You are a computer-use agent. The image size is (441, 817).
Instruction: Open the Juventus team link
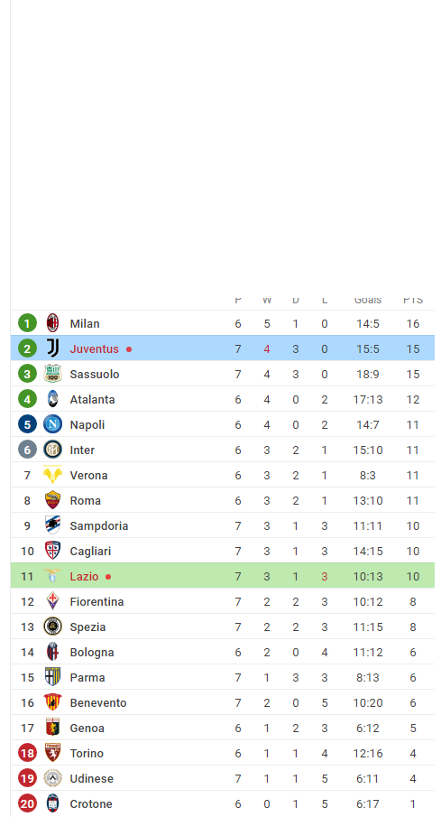coord(94,349)
